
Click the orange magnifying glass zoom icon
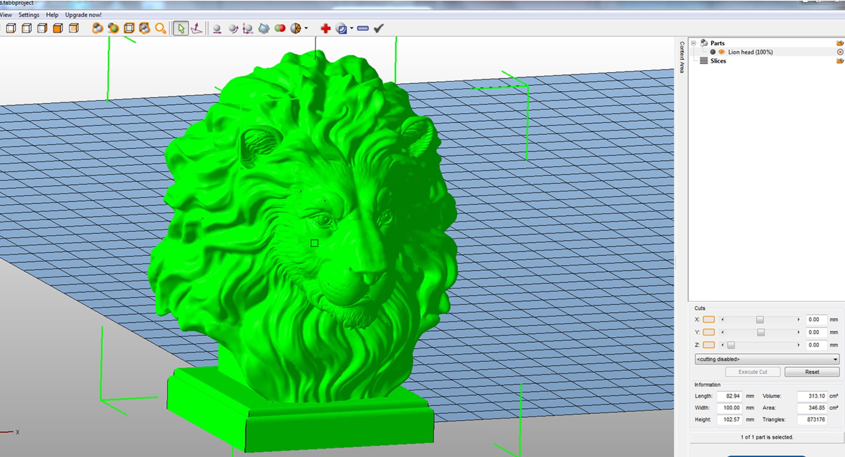[x=161, y=28]
